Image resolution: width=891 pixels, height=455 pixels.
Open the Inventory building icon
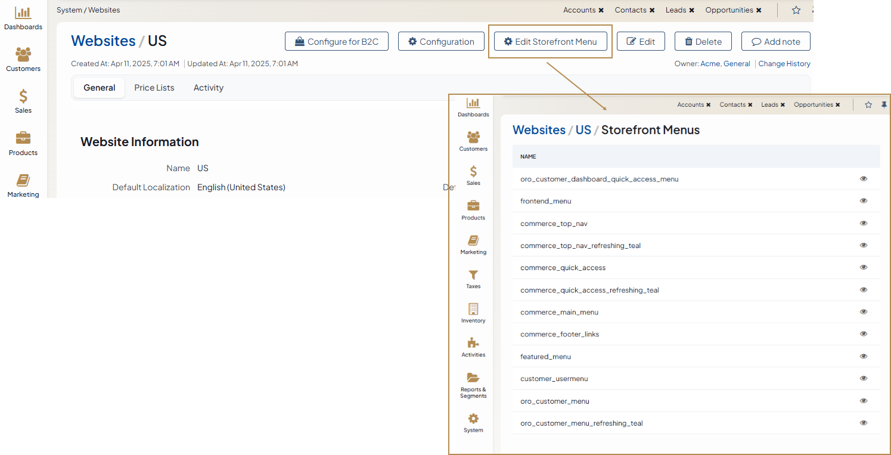point(473,312)
